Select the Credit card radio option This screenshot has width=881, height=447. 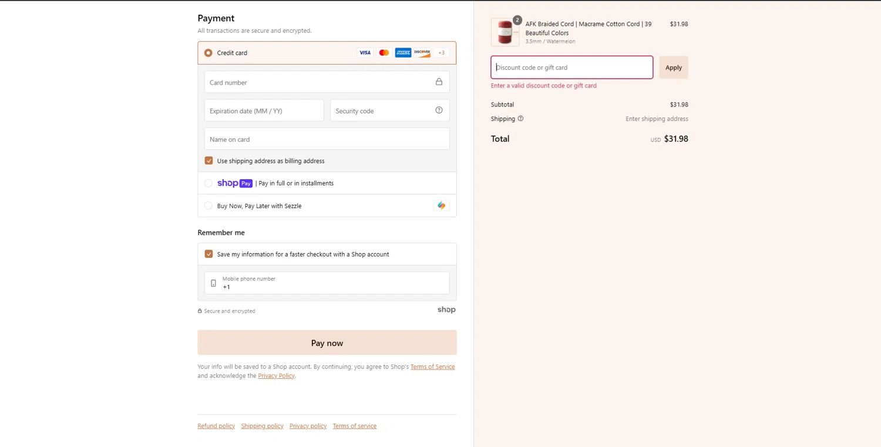(x=209, y=53)
